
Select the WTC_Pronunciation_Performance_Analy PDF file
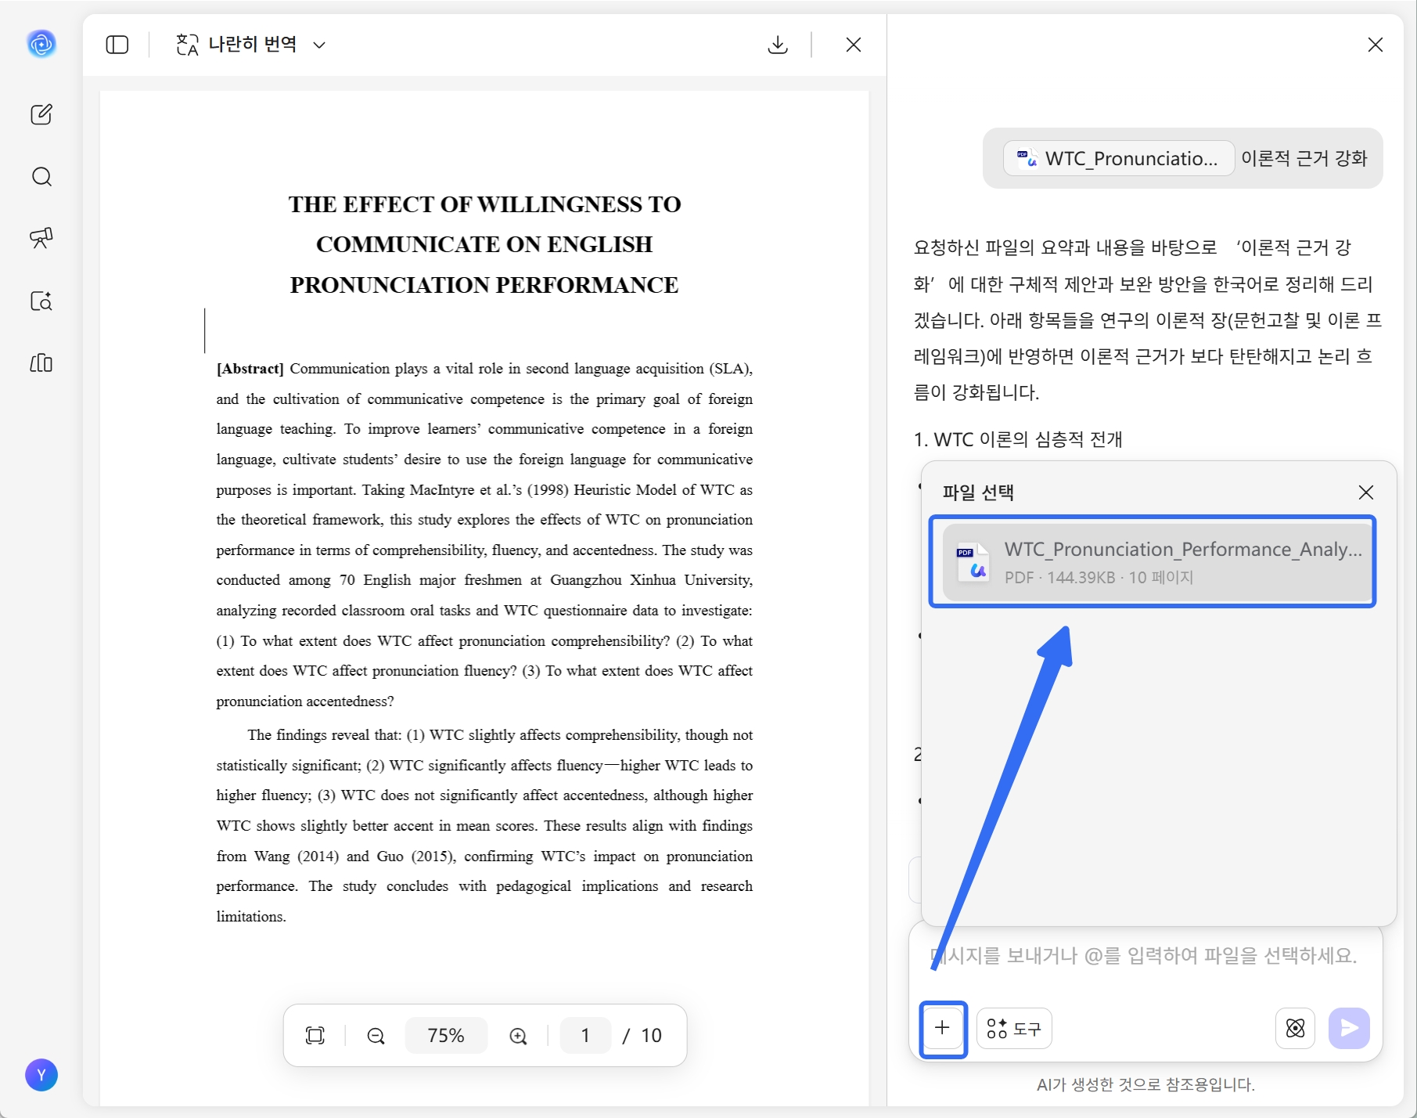(x=1151, y=561)
